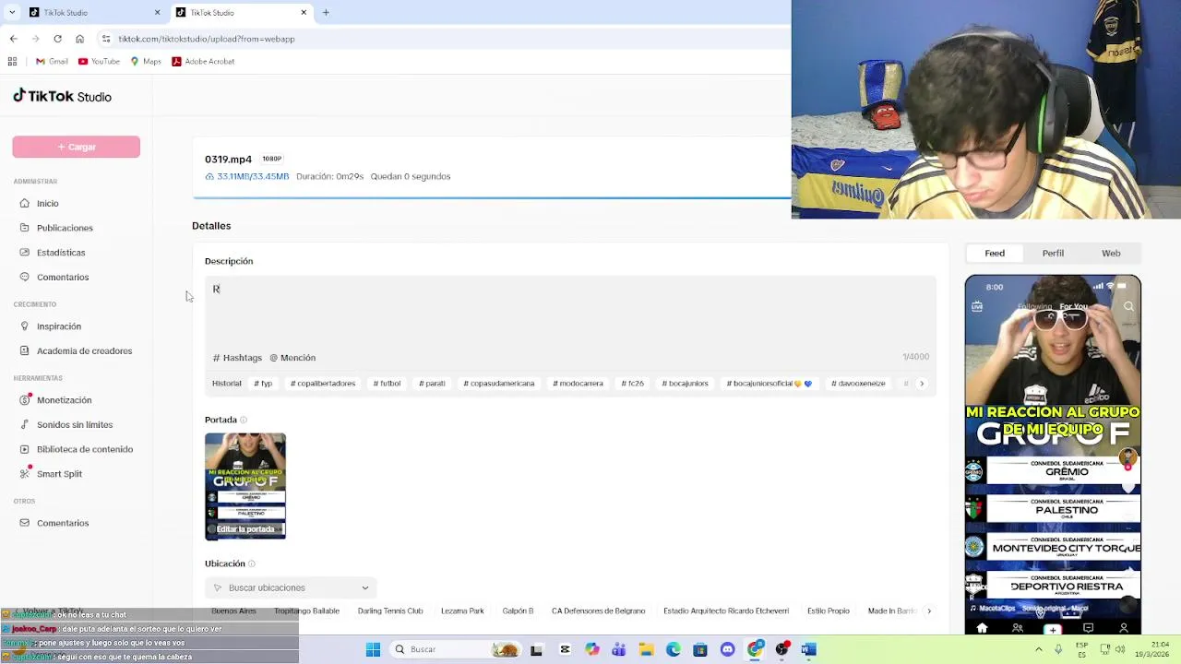Switch preview to the Feed tab
This screenshot has width=1181, height=664.
(995, 253)
